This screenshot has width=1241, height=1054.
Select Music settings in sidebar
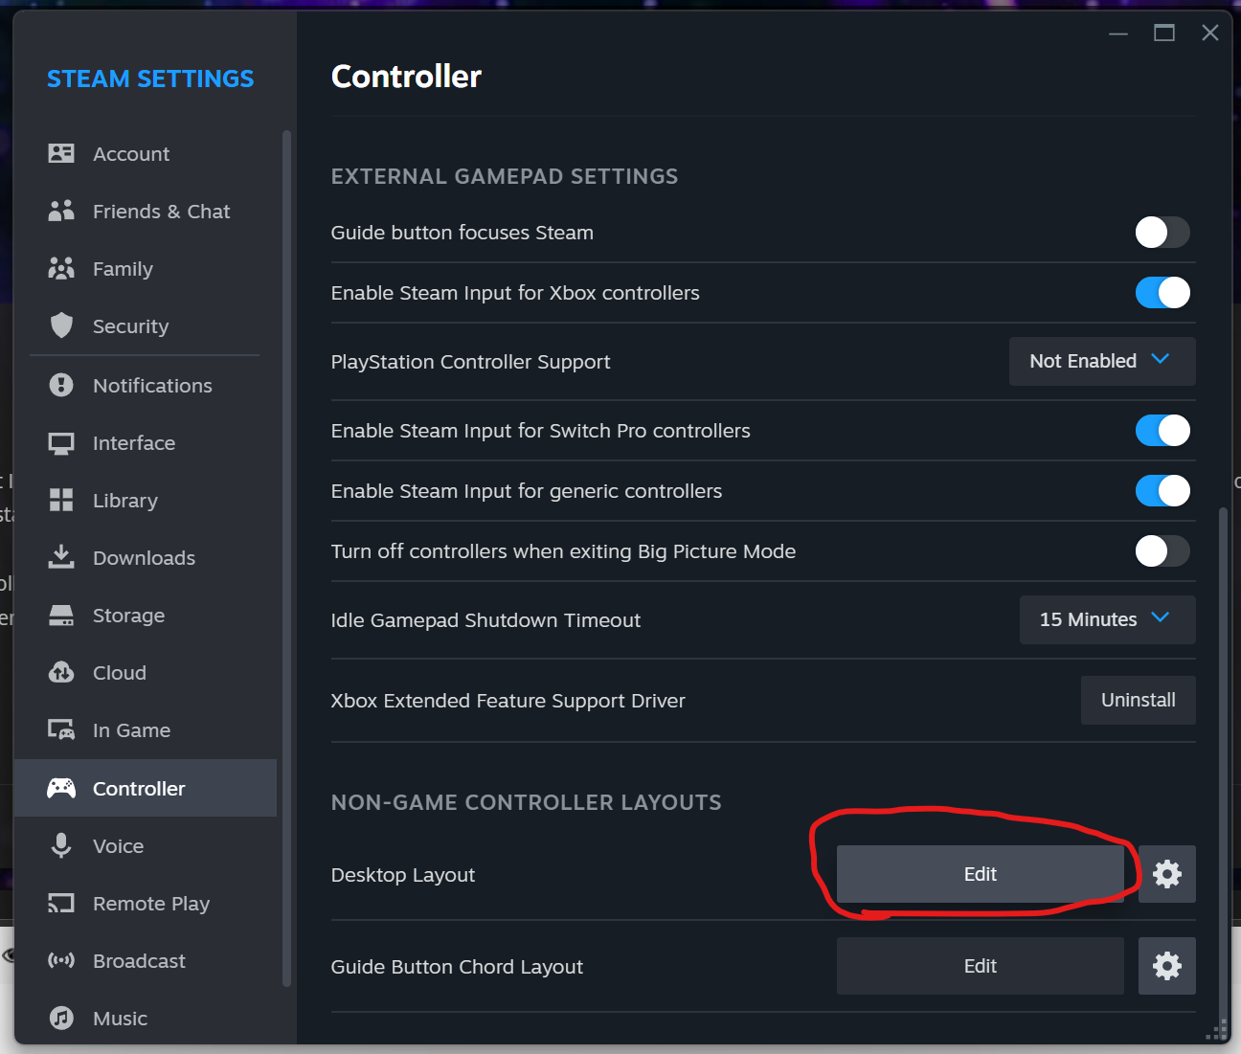pos(146,1018)
